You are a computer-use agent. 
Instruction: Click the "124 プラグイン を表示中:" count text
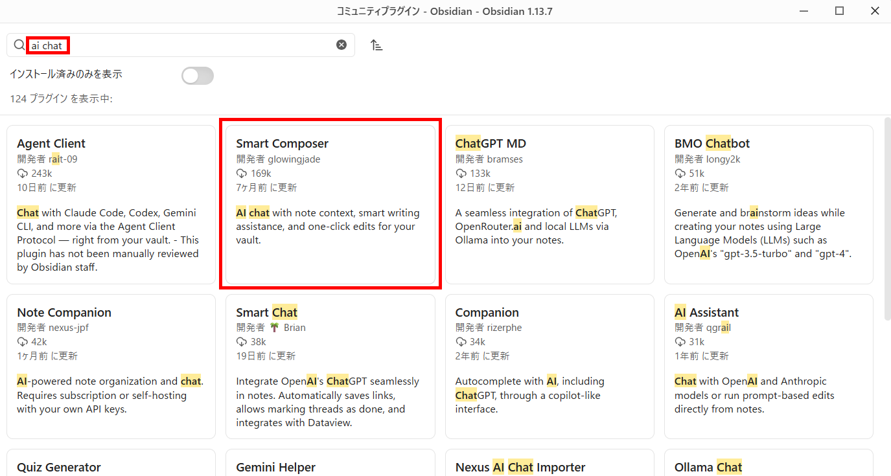coord(62,99)
